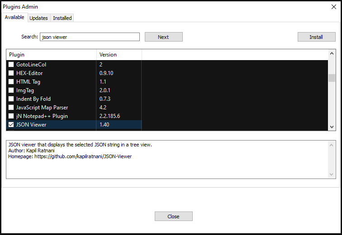Image resolution: width=342 pixels, height=235 pixels.
Task: Open the Installed tab
Action: (x=62, y=18)
